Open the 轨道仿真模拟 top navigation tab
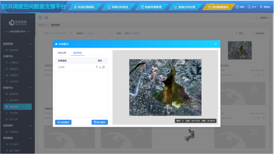 click(85, 7)
